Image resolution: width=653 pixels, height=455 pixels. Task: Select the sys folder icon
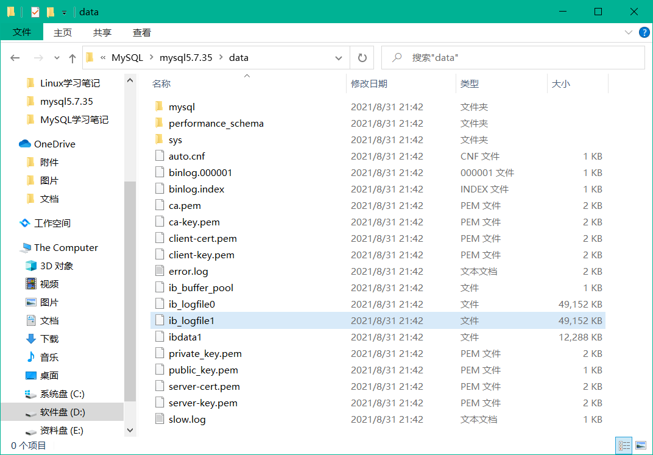tap(159, 139)
